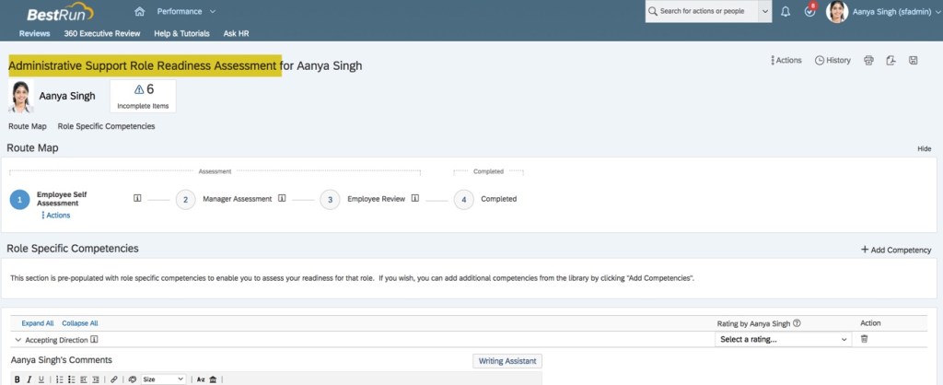Show info for Manager Assessment step
The height and width of the screenshot is (385, 943).
click(282, 198)
